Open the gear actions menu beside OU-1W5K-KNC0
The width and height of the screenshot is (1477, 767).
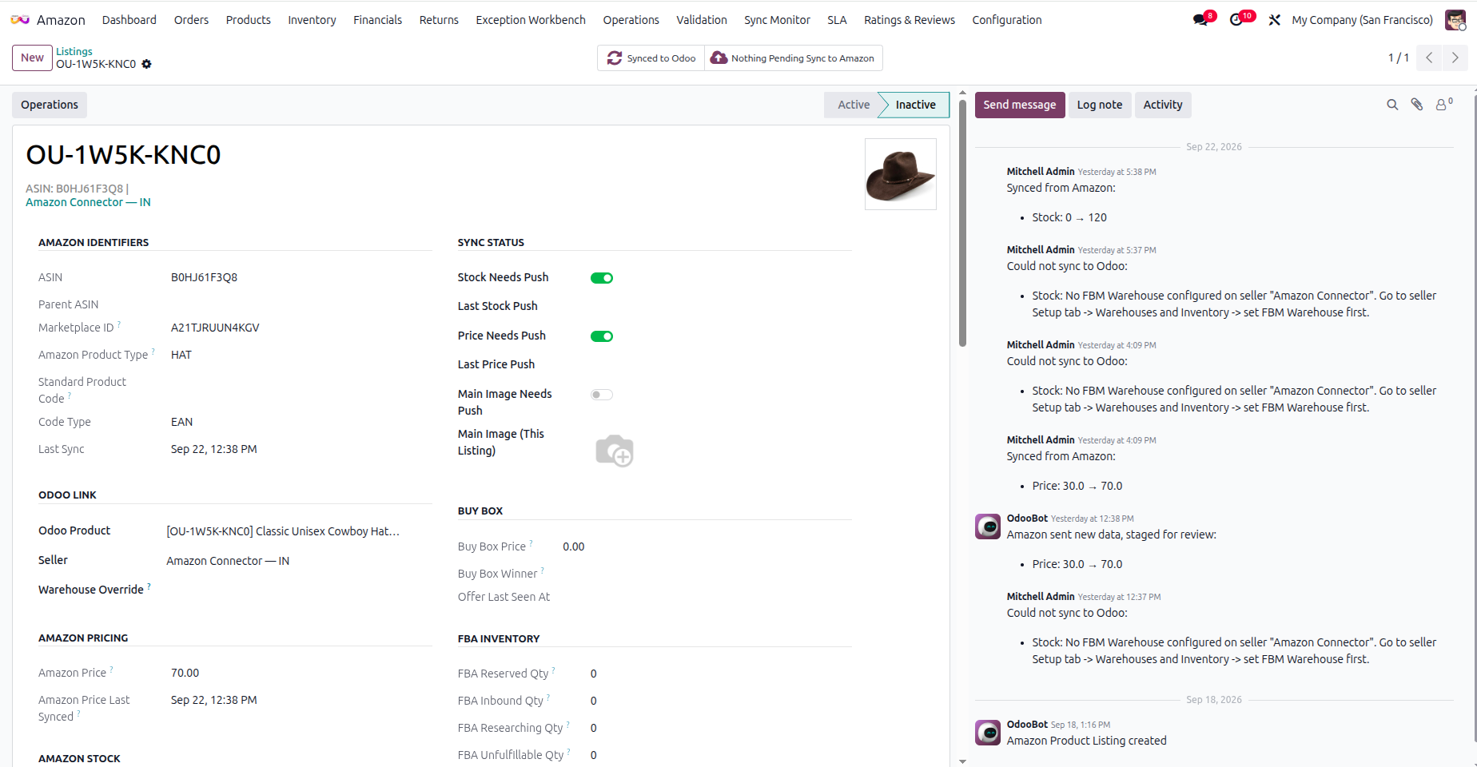click(x=146, y=64)
